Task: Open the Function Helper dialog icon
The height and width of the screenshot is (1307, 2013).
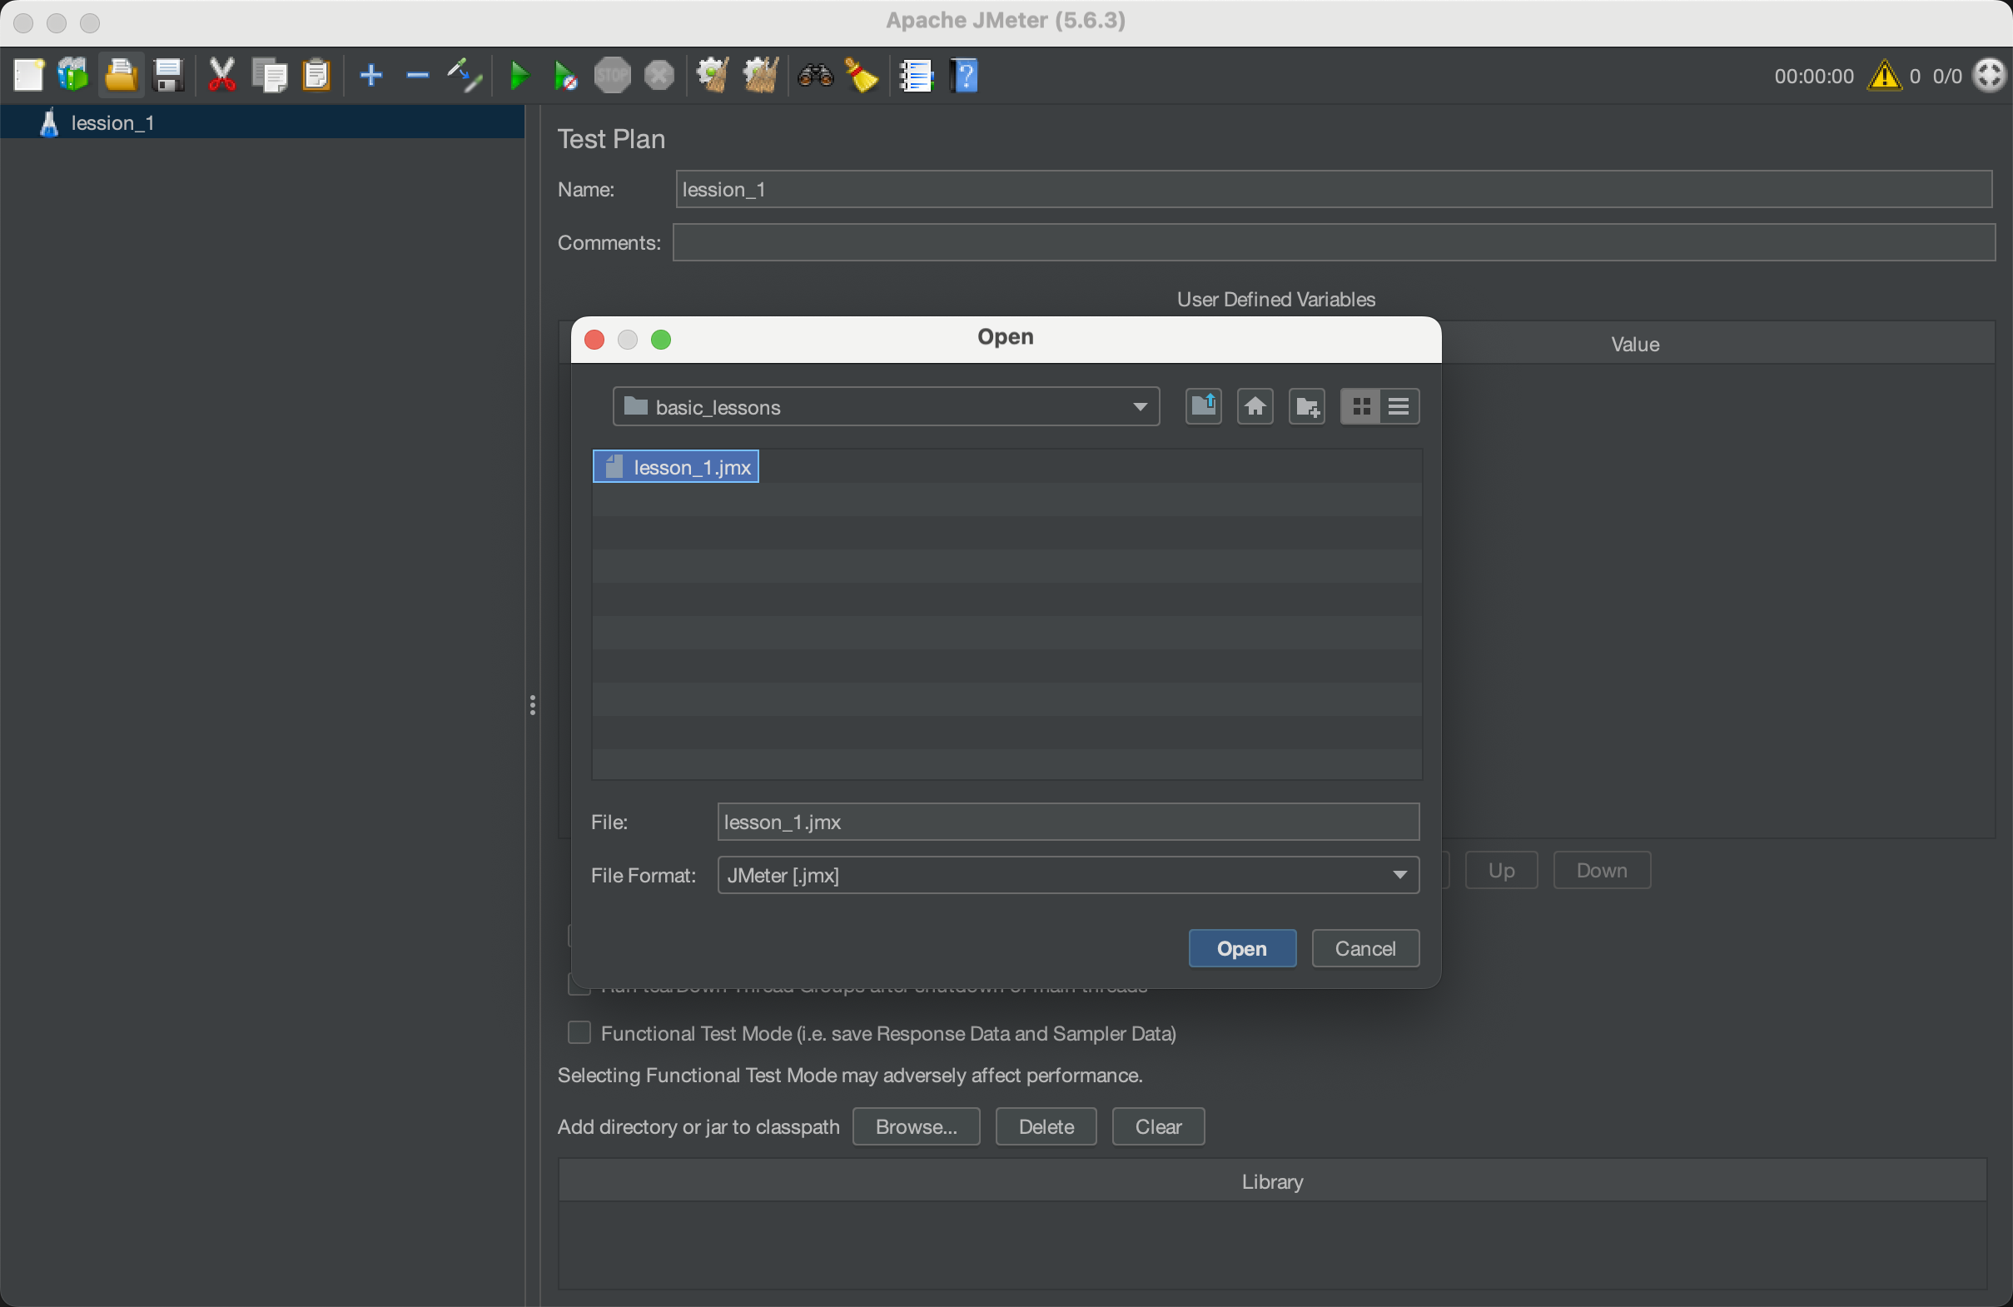Action: coord(916,75)
